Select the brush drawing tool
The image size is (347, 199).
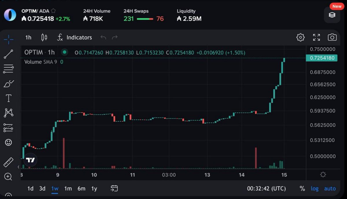[x=9, y=84]
